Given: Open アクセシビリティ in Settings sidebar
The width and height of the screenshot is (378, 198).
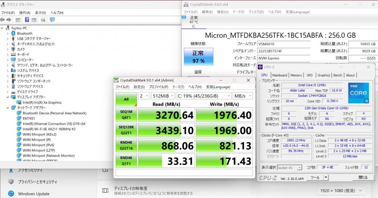Looking at the screenshot, I should [30, 170].
